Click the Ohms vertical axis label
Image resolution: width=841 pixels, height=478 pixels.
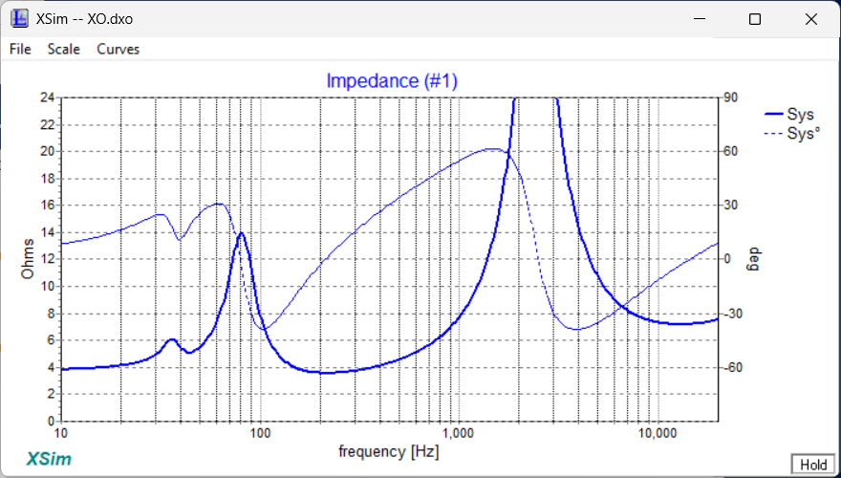click(x=29, y=258)
